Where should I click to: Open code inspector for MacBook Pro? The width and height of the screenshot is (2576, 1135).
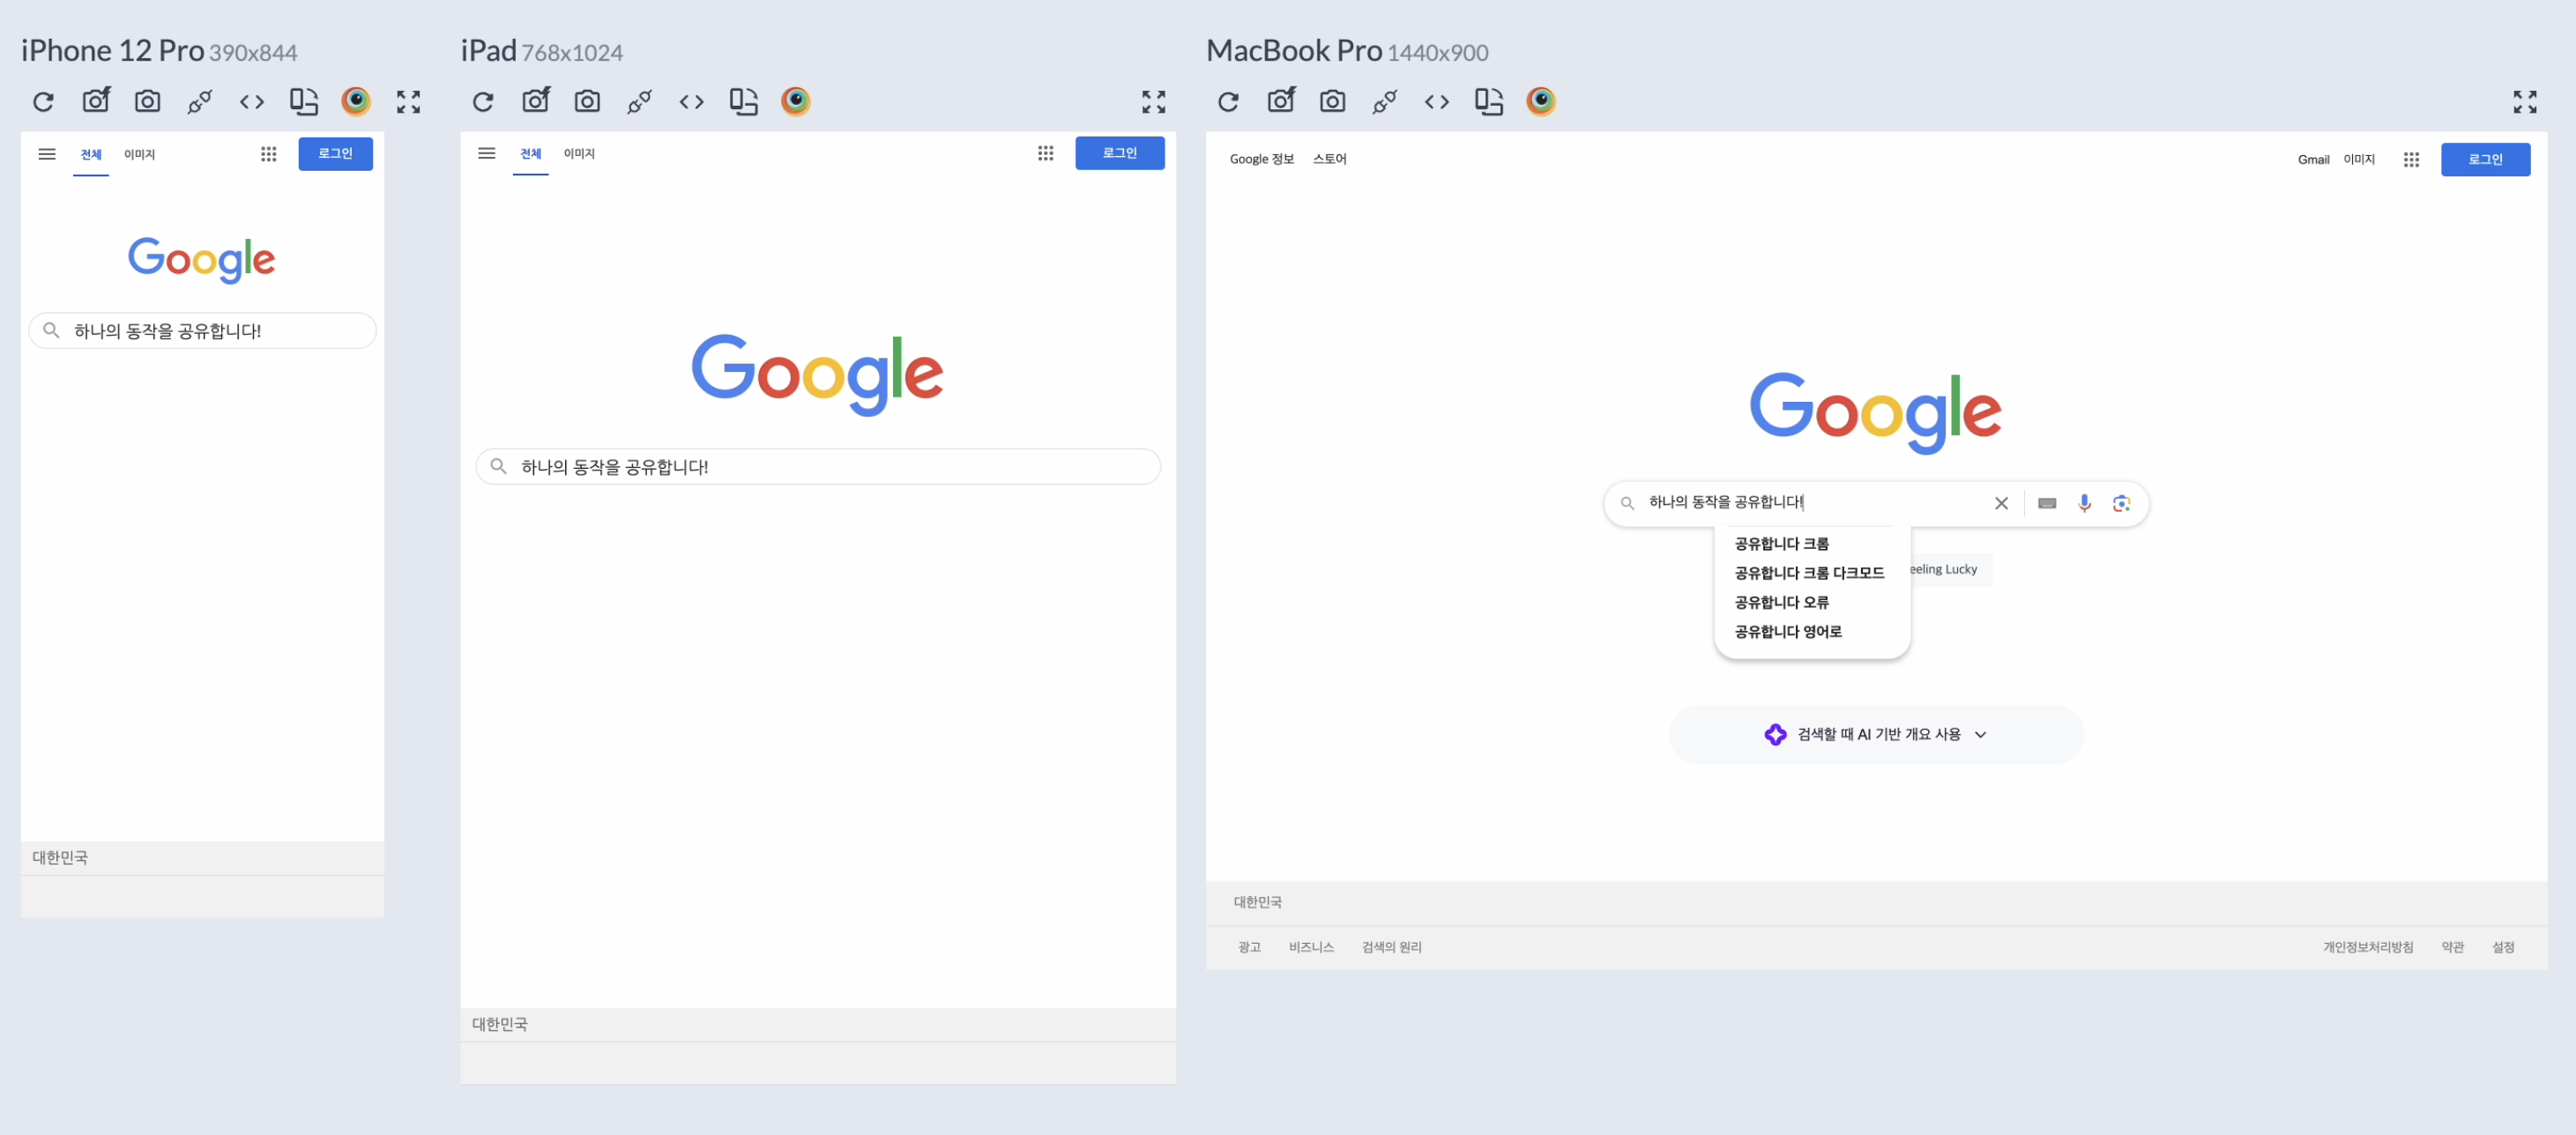click(x=1437, y=101)
